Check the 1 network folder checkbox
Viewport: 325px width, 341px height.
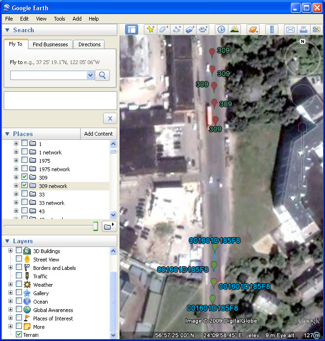point(25,152)
